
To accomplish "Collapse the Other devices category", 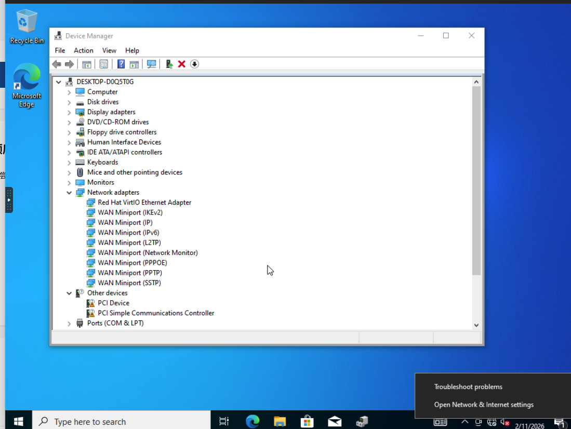I will 69,293.
